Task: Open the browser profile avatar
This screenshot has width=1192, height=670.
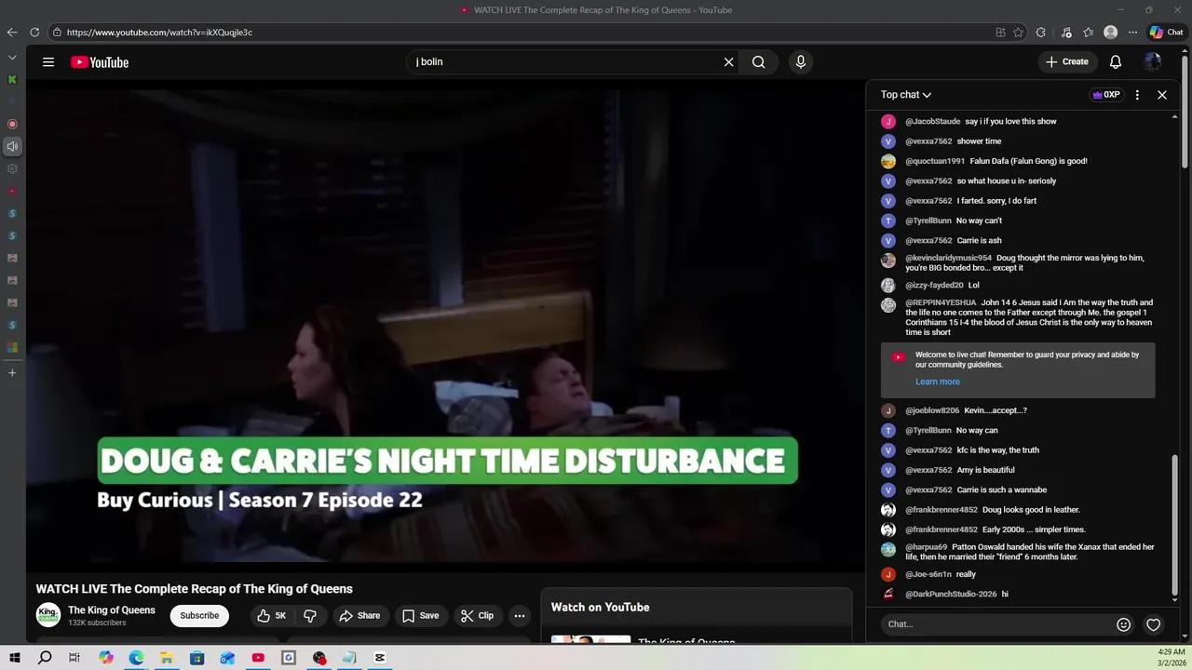Action: (1111, 33)
